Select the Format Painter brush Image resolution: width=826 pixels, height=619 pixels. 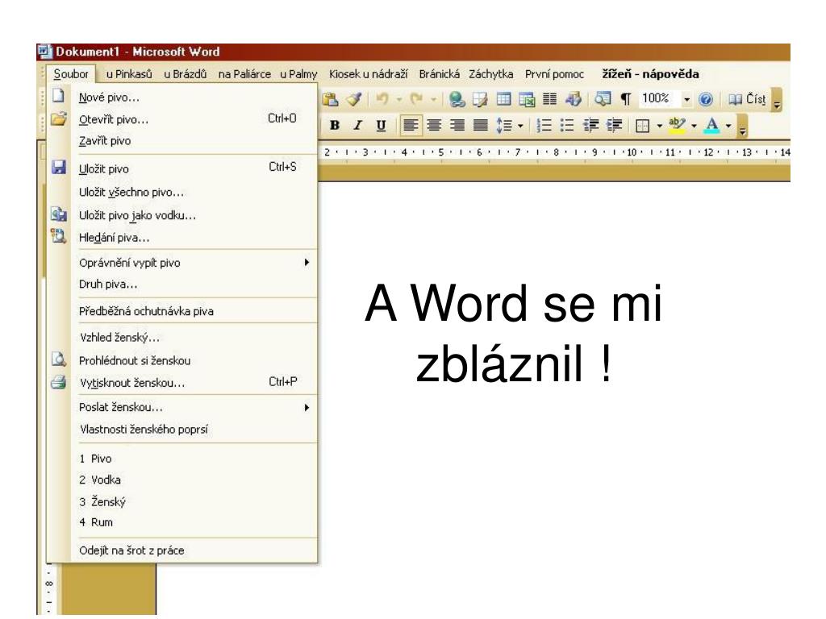[354, 99]
